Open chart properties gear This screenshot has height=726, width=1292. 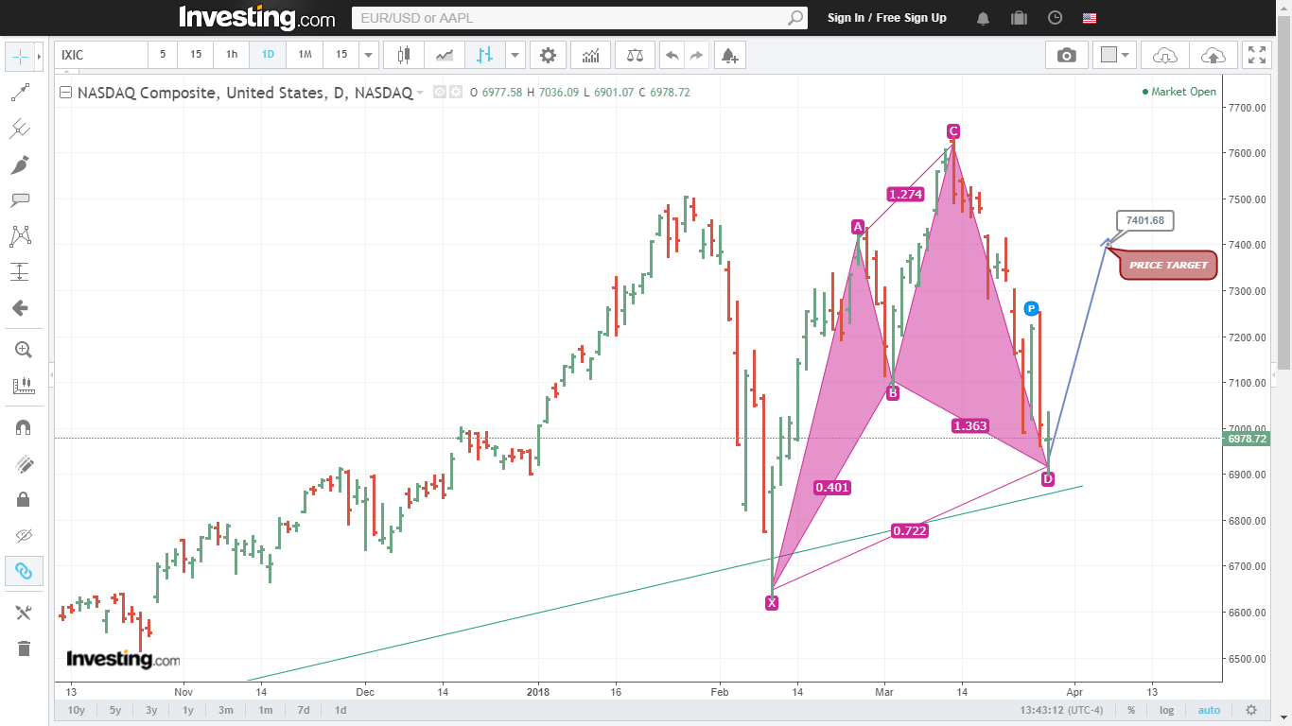pyautogui.click(x=548, y=55)
